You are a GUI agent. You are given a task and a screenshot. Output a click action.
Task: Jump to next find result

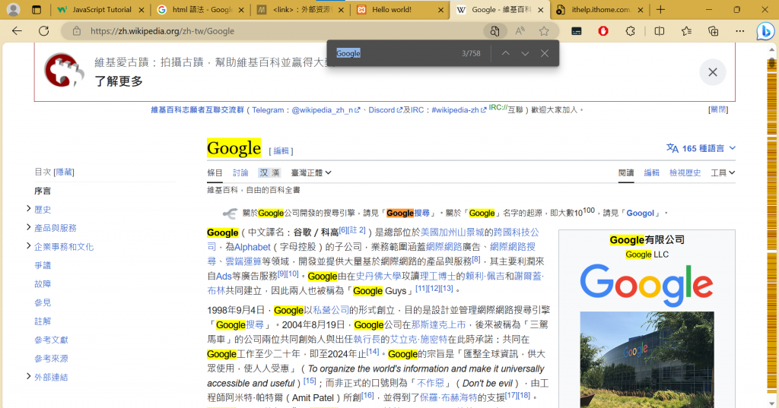point(525,53)
